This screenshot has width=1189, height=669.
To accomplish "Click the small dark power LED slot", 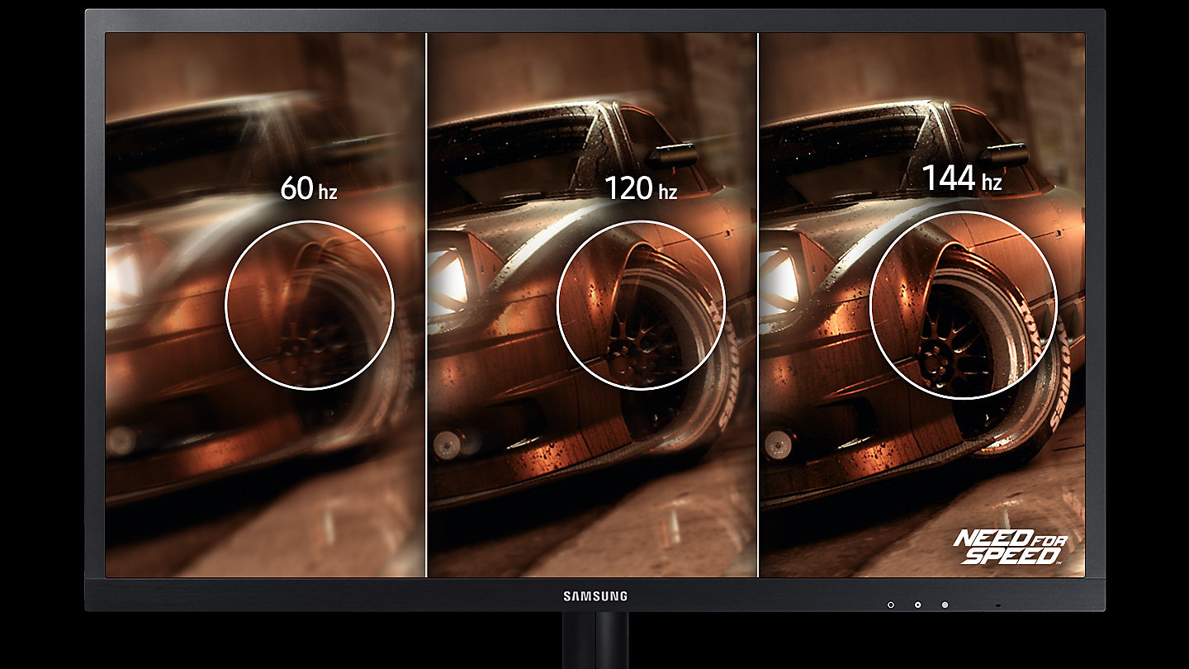I will tap(999, 605).
